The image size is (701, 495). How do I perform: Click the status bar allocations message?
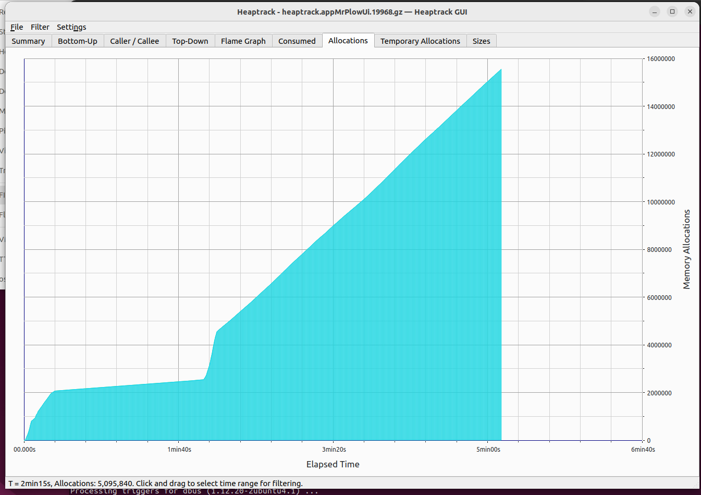155,484
